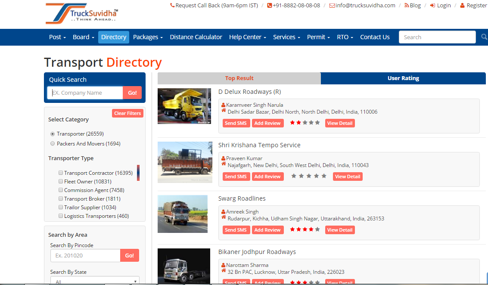Click the Register link
This screenshot has width=488, height=285.
(476, 5)
